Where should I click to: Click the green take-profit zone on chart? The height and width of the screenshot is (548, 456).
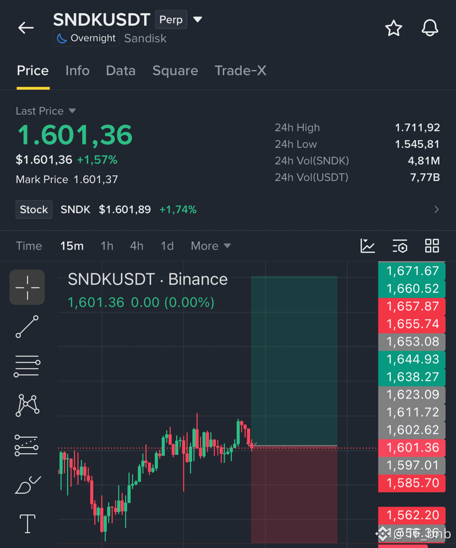(294, 361)
